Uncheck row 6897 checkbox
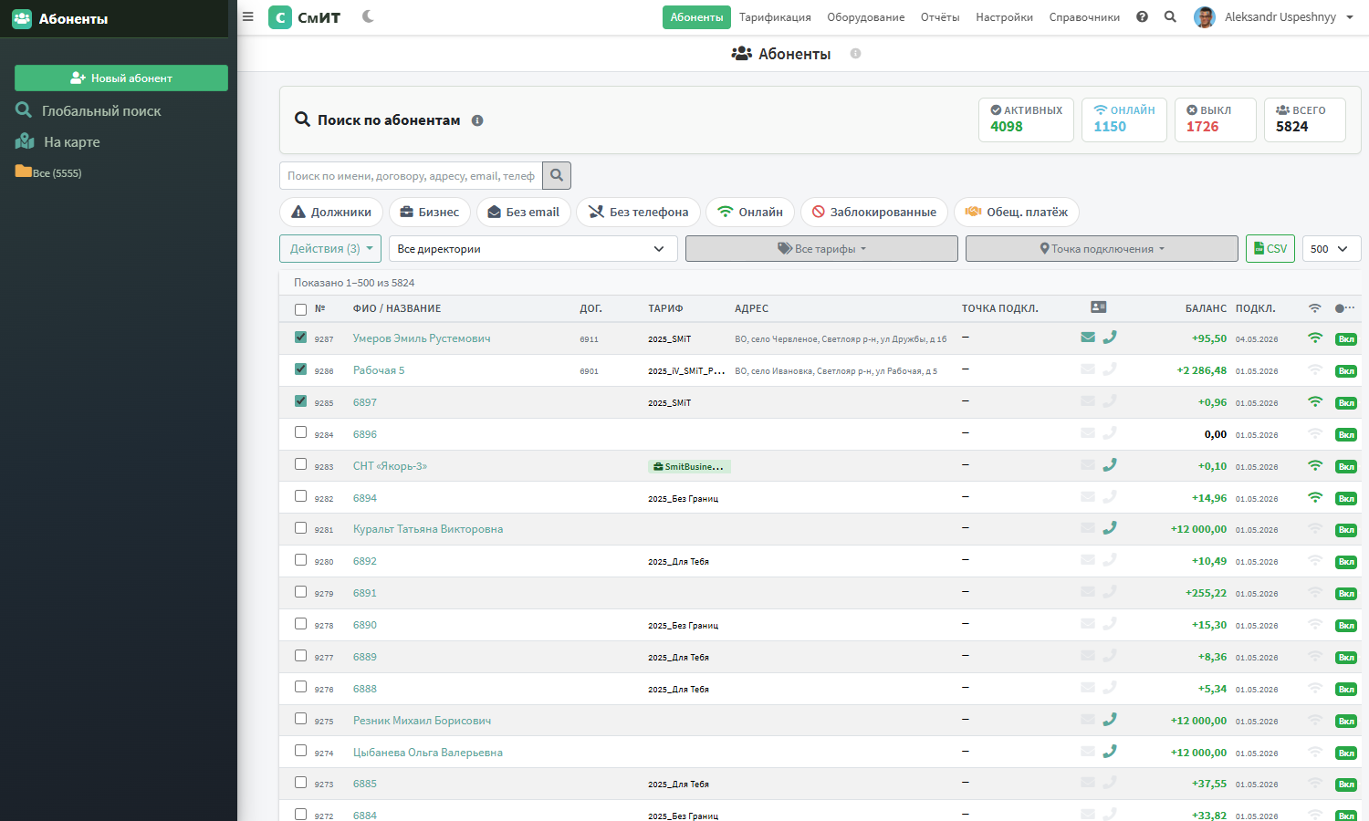Screen dimensions: 1369x821 [x=300, y=401]
